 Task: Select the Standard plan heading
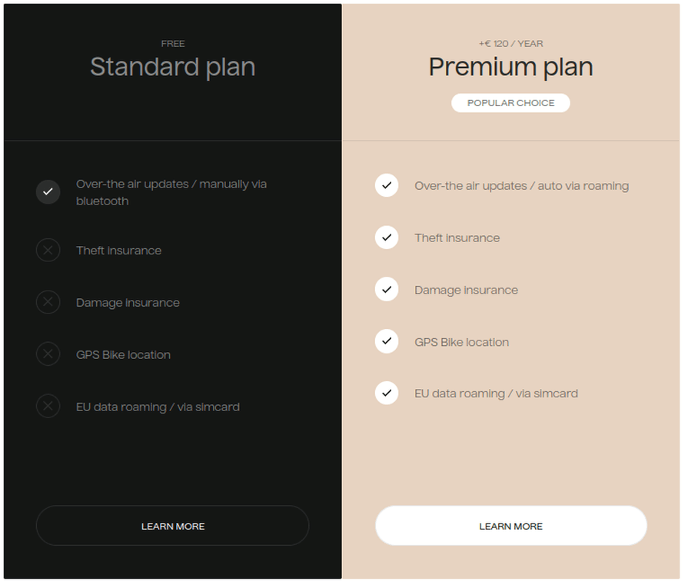[174, 68]
